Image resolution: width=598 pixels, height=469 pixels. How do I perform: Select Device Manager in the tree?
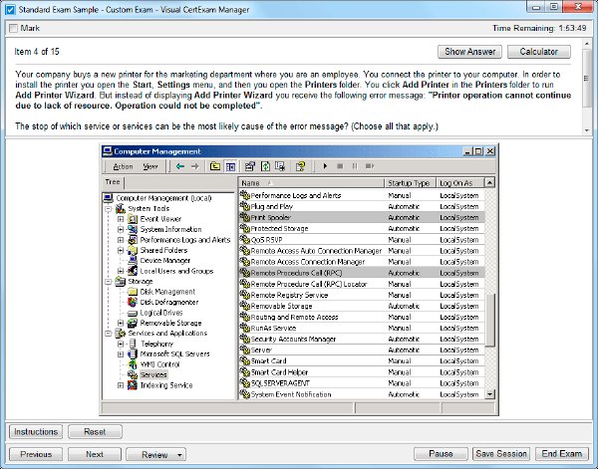[x=165, y=261]
